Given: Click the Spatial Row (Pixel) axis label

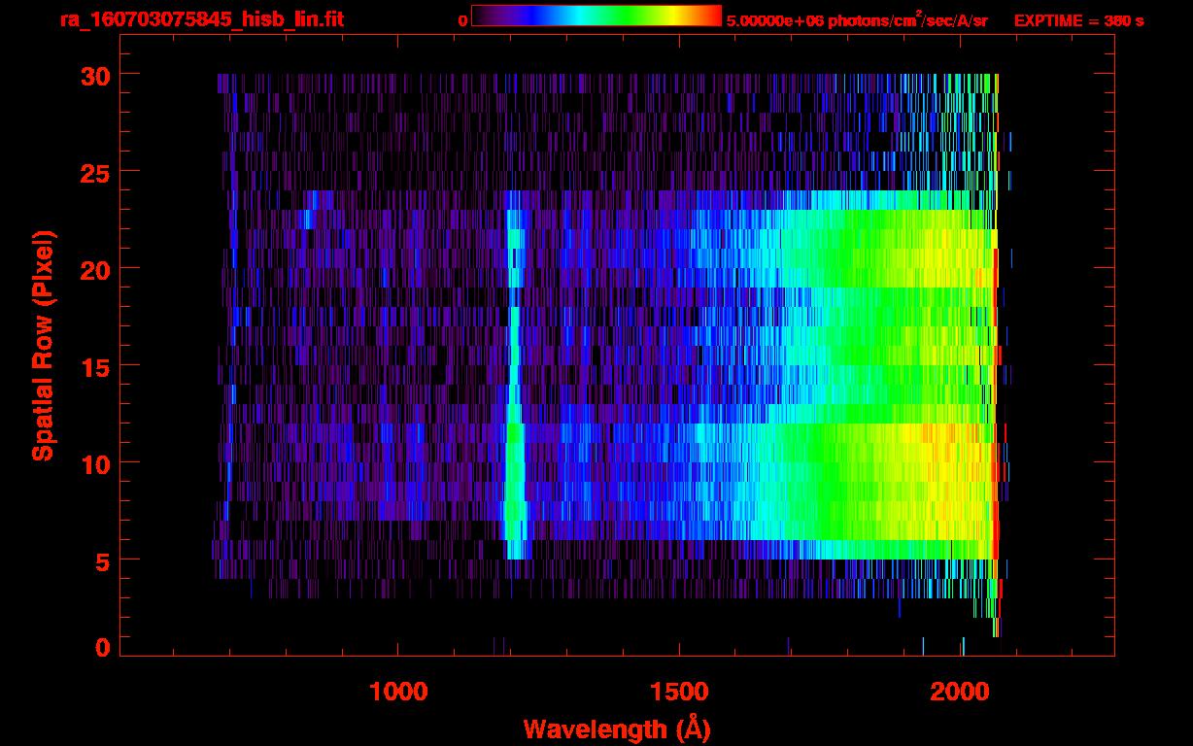Looking at the screenshot, I should tap(43, 345).
